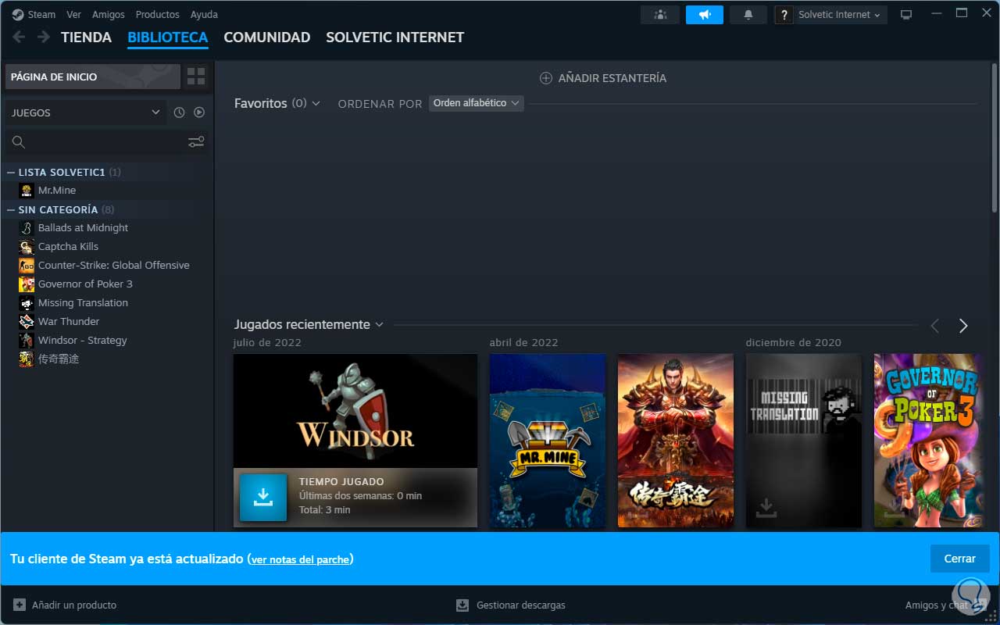Image resolution: width=1000 pixels, height=625 pixels.
Task: Open the Amigos menu
Action: pyautogui.click(x=108, y=14)
